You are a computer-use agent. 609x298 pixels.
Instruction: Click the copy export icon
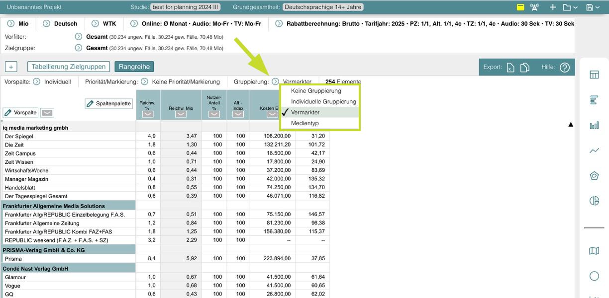point(524,68)
